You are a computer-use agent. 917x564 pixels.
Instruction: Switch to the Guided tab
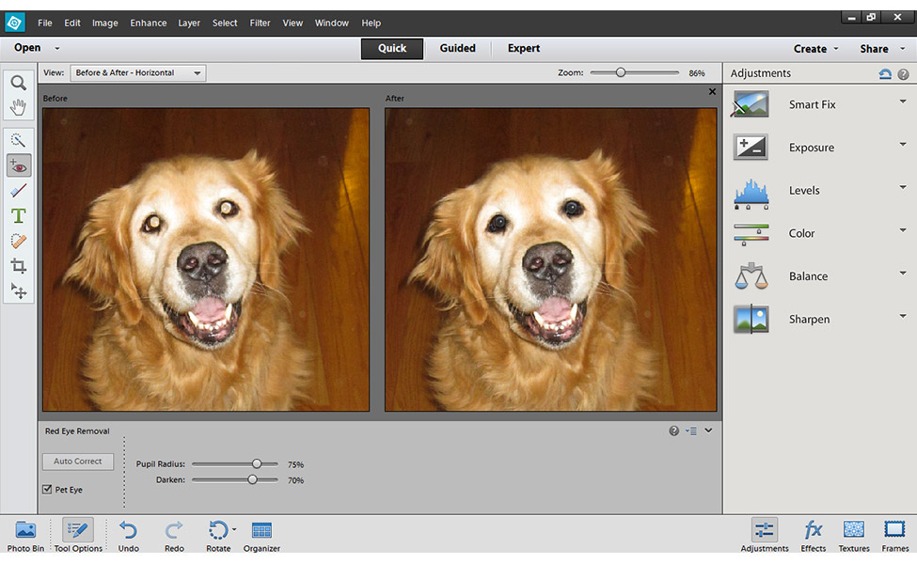[457, 49]
